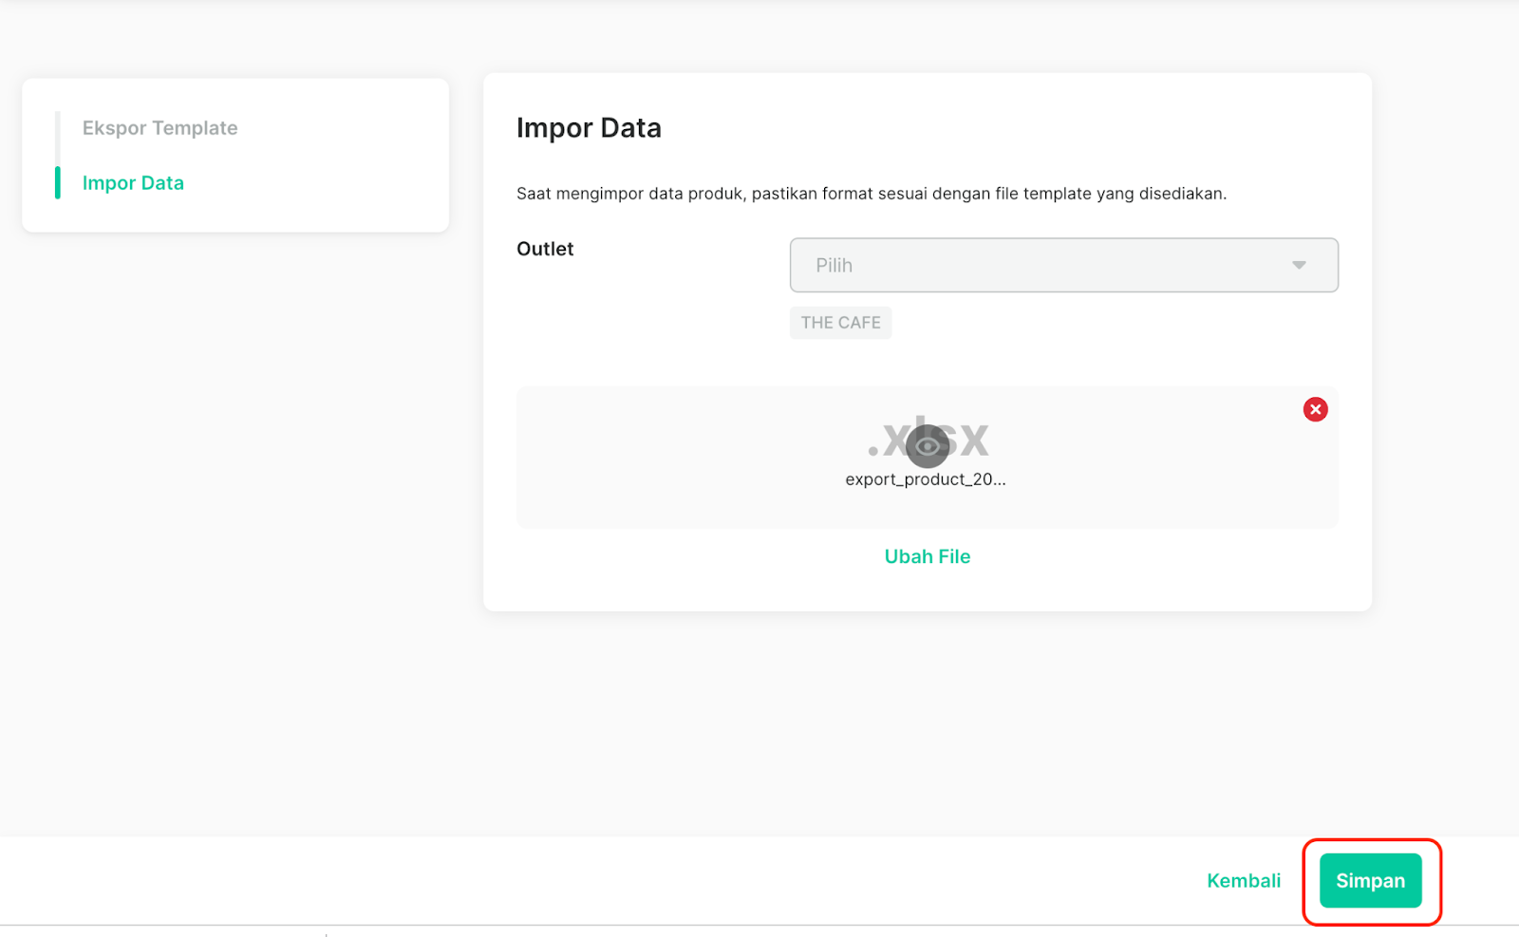Click the Impor Data heading
This screenshot has height=937, width=1519.
click(589, 128)
